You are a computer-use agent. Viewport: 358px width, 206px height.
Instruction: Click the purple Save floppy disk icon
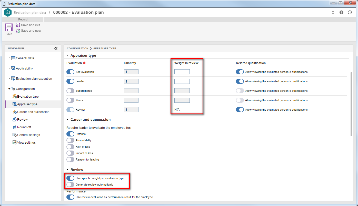pyautogui.click(x=9, y=27)
